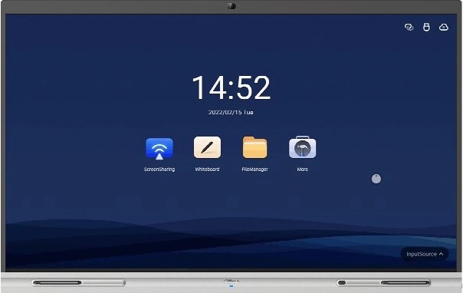Click the up chevron beside InputSource
The height and width of the screenshot is (293, 463).
click(441, 254)
